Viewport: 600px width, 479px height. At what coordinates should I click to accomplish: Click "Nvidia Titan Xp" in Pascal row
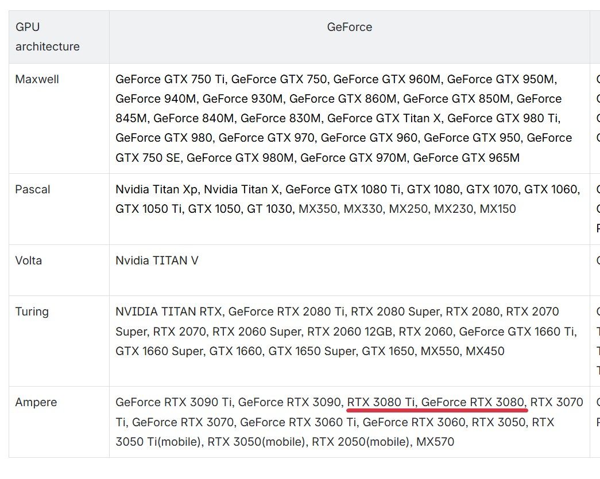[157, 189]
